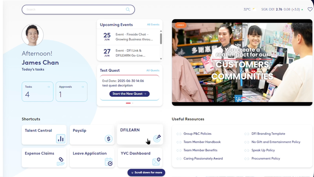Open the Payslip shortcut
Viewport: 314px width, 177px height.
92,135
